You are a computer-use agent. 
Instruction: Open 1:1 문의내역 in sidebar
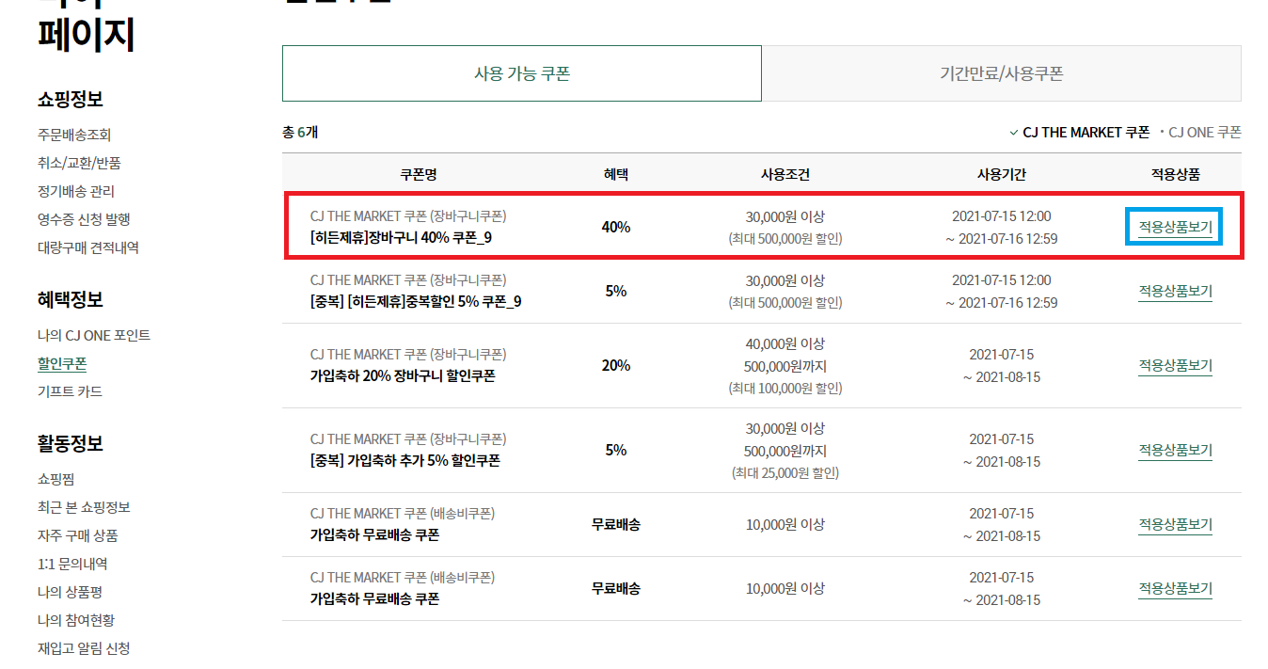(72, 565)
